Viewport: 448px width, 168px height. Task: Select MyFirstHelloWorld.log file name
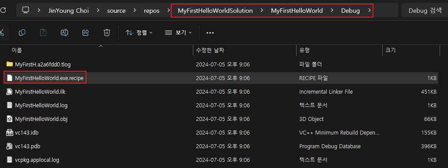click(x=41, y=106)
